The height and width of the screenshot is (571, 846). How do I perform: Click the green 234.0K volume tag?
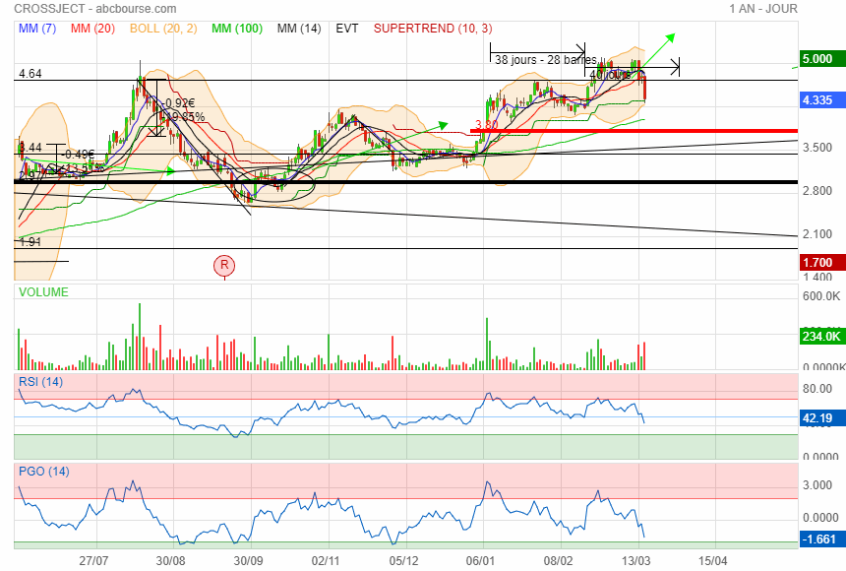point(820,336)
